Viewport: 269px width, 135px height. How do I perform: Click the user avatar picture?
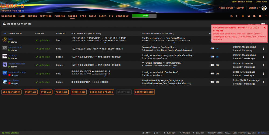[x=264, y=8]
